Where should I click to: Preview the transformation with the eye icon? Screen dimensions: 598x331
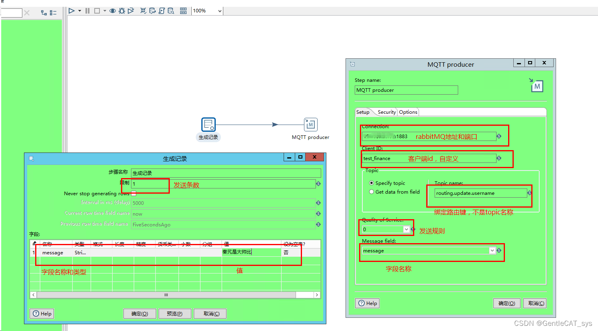click(x=113, y=11)
